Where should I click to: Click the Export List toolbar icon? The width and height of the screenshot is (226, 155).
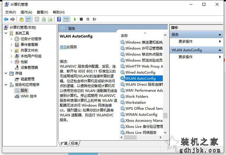(50, 19)
